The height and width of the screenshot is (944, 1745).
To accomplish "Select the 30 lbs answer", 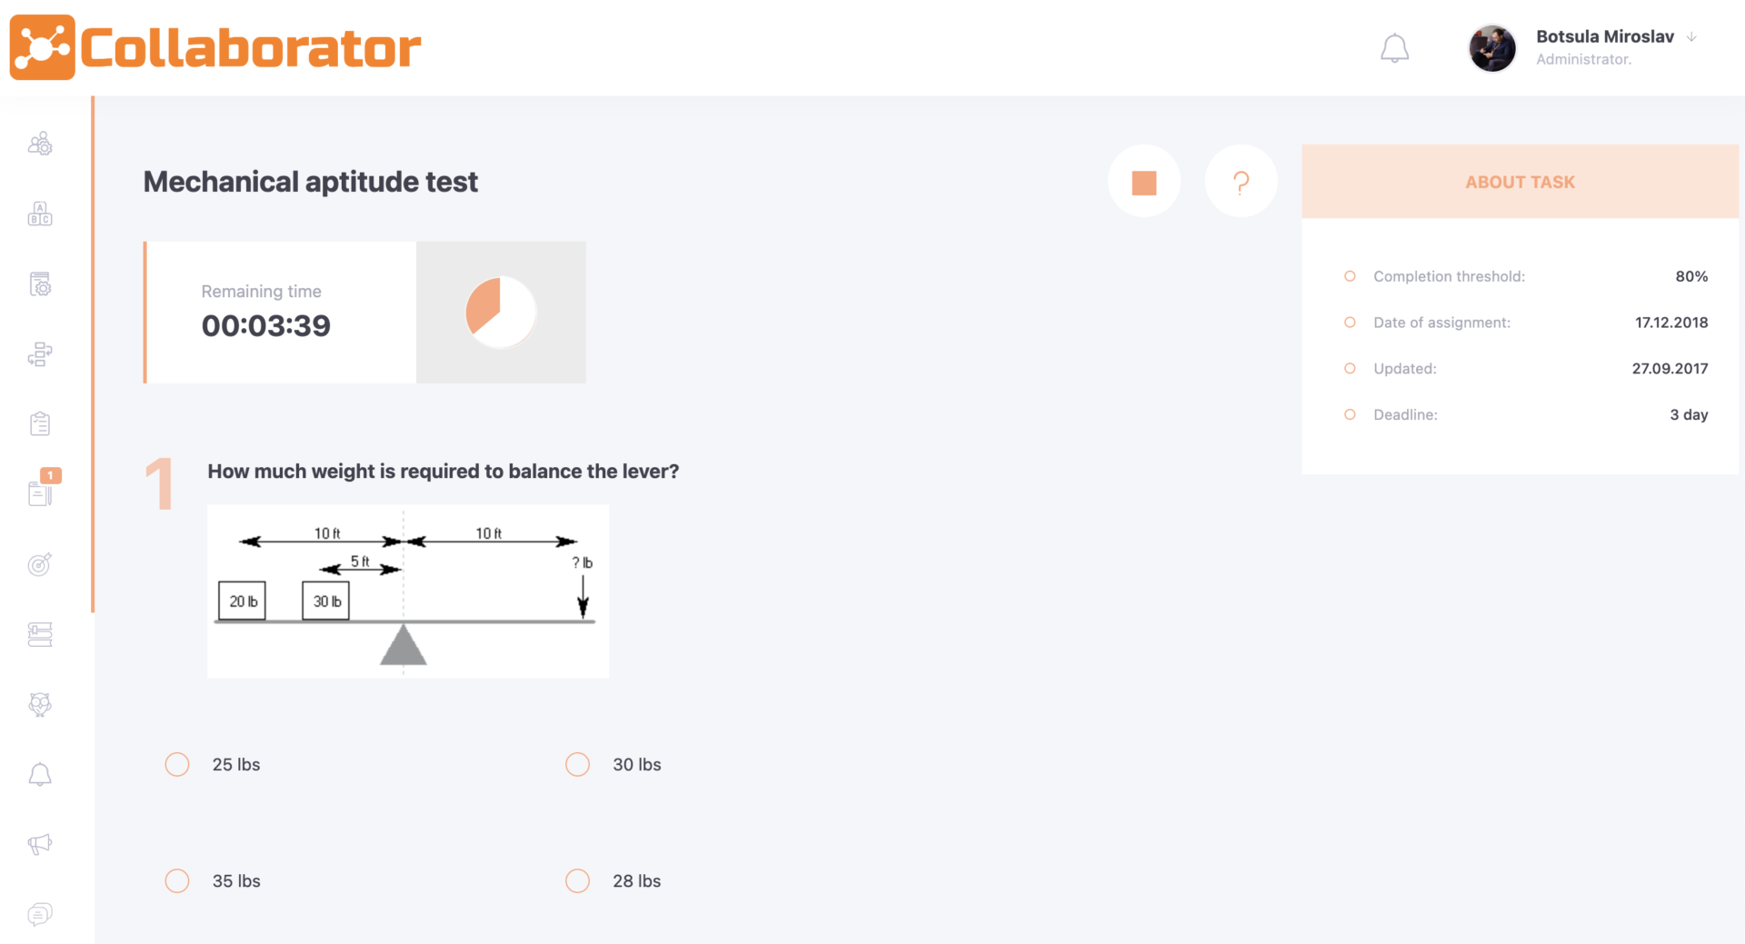I will click(578, 764).
